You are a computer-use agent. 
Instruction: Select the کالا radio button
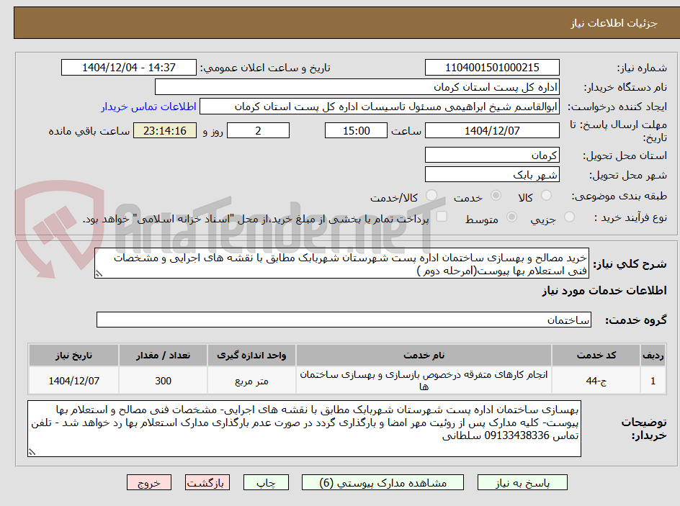pyautogui.click(x=547, y=196)
